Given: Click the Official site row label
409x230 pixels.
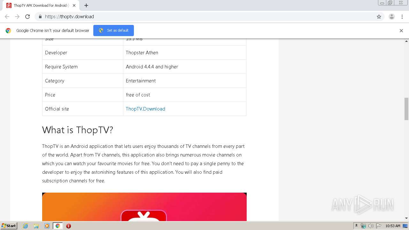Looking at the screenshot, I should tap(57, 109).
